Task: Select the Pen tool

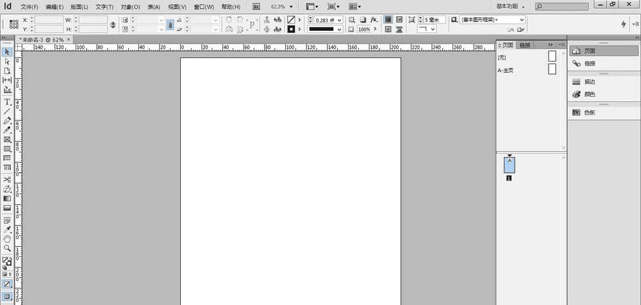Action: tap(8, 120)
